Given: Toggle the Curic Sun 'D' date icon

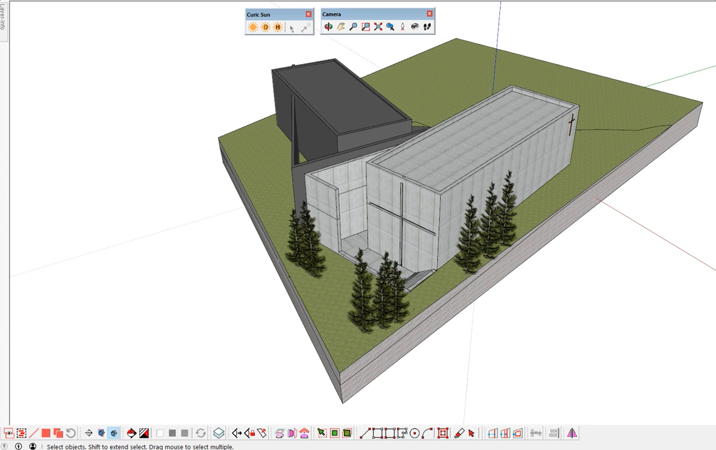Looking at the screenshot, I should [266, 28].
